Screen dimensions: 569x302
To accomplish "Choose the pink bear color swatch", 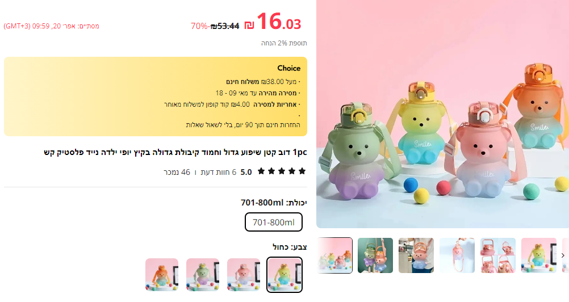I will click(244, 274).
